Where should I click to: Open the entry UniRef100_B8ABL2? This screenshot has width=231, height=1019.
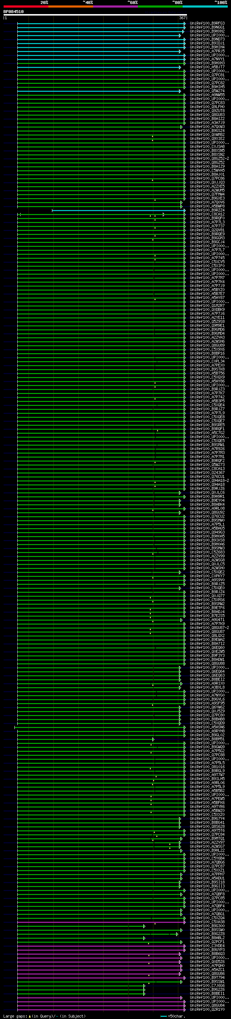(x=207, y=938)
